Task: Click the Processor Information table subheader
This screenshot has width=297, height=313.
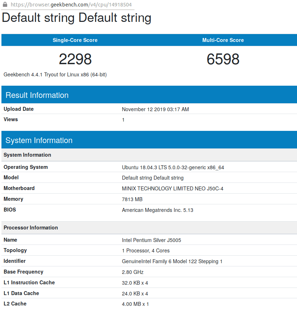Action: [x=149, y=228]
